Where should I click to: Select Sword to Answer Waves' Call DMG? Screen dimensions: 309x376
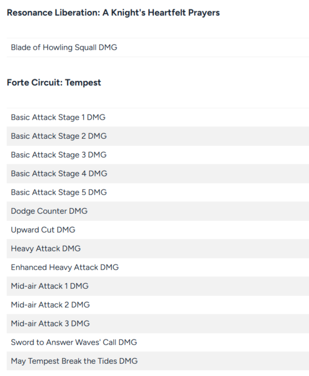click(x=74, y=343)
